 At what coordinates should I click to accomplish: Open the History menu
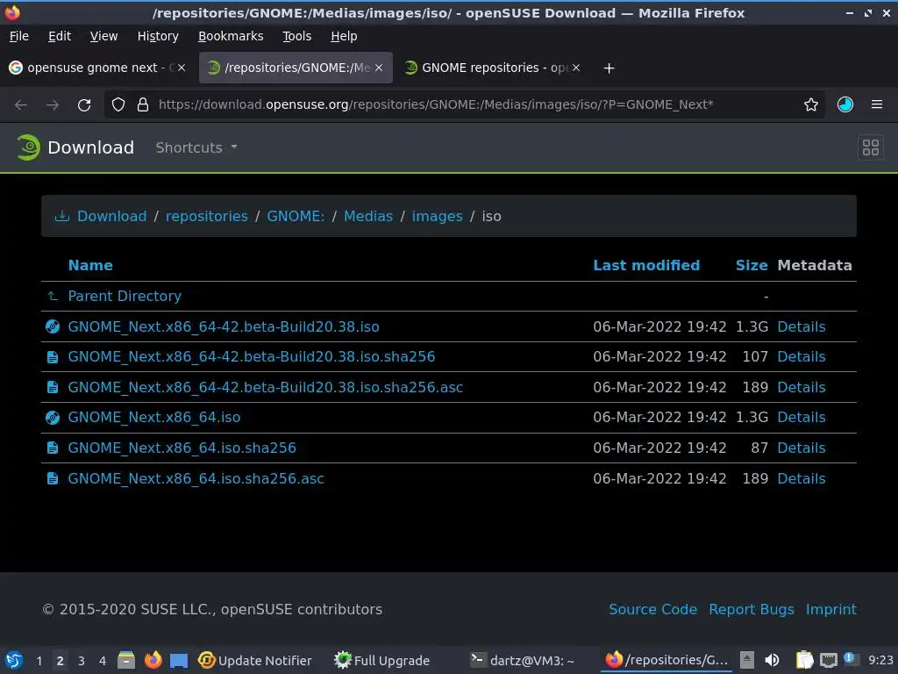point(158,36)
